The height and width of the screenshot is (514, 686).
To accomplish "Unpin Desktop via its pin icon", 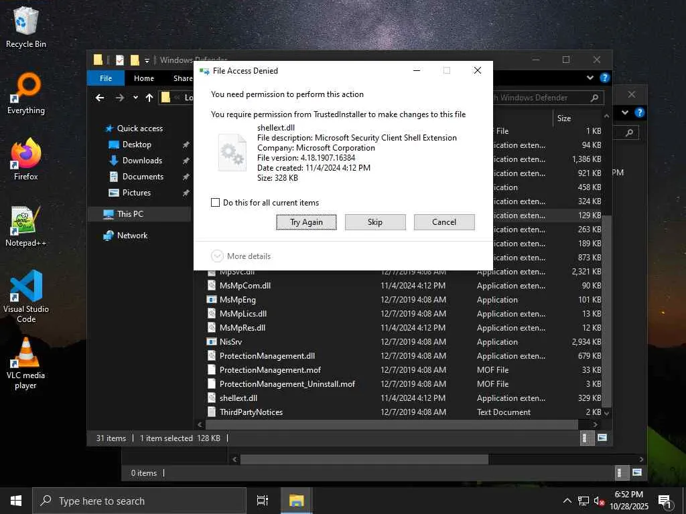I will [x=186, y=145].
